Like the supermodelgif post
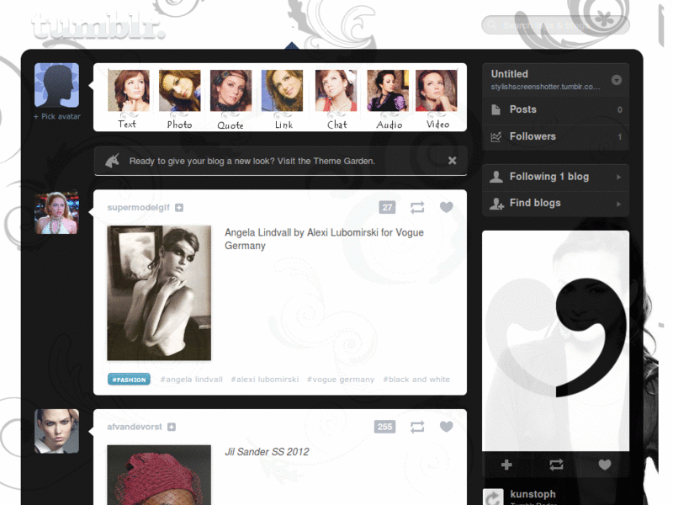Viewport: 673px width, 505px height. pyautogui.click(x=447, y=207)
